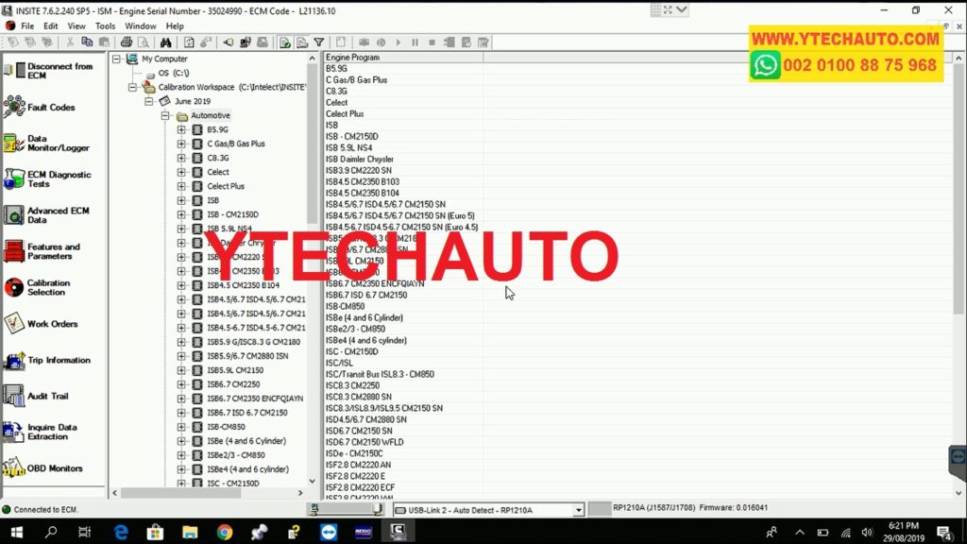Click the binoculars Find toolbar icon
The width and height of the screenshot is (967, 544).
click(x=167, y=42)
